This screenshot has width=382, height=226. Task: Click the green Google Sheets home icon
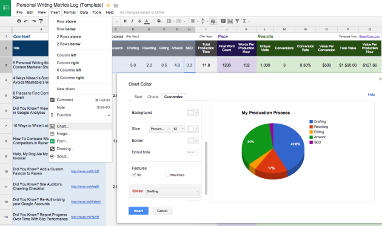[x=5, y=8]
